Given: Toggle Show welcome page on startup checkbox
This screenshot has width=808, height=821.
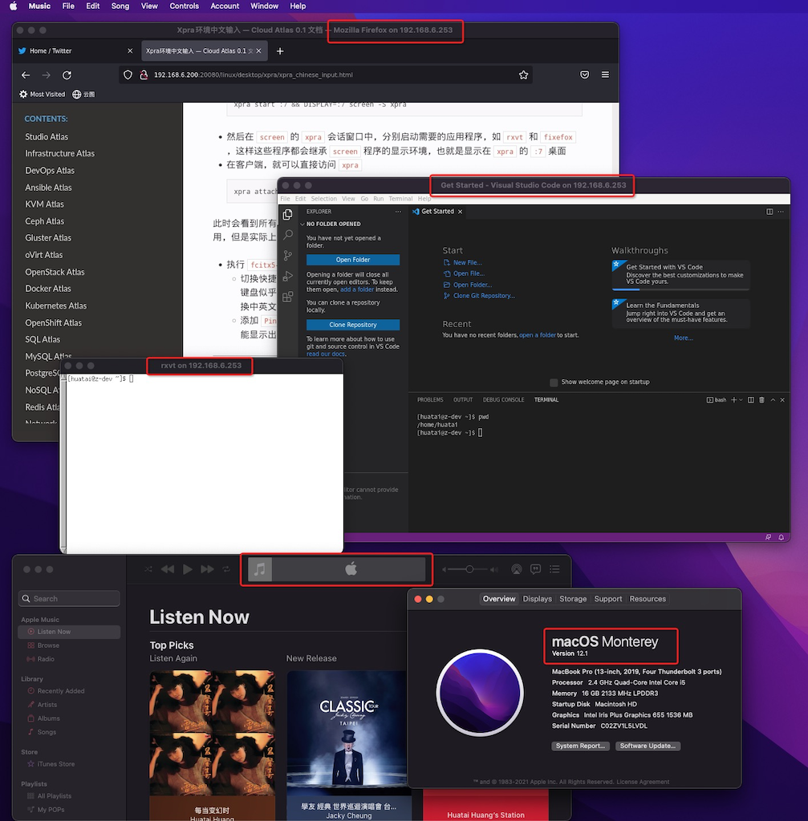Looking at the screenshot, I should click(554, 382).
